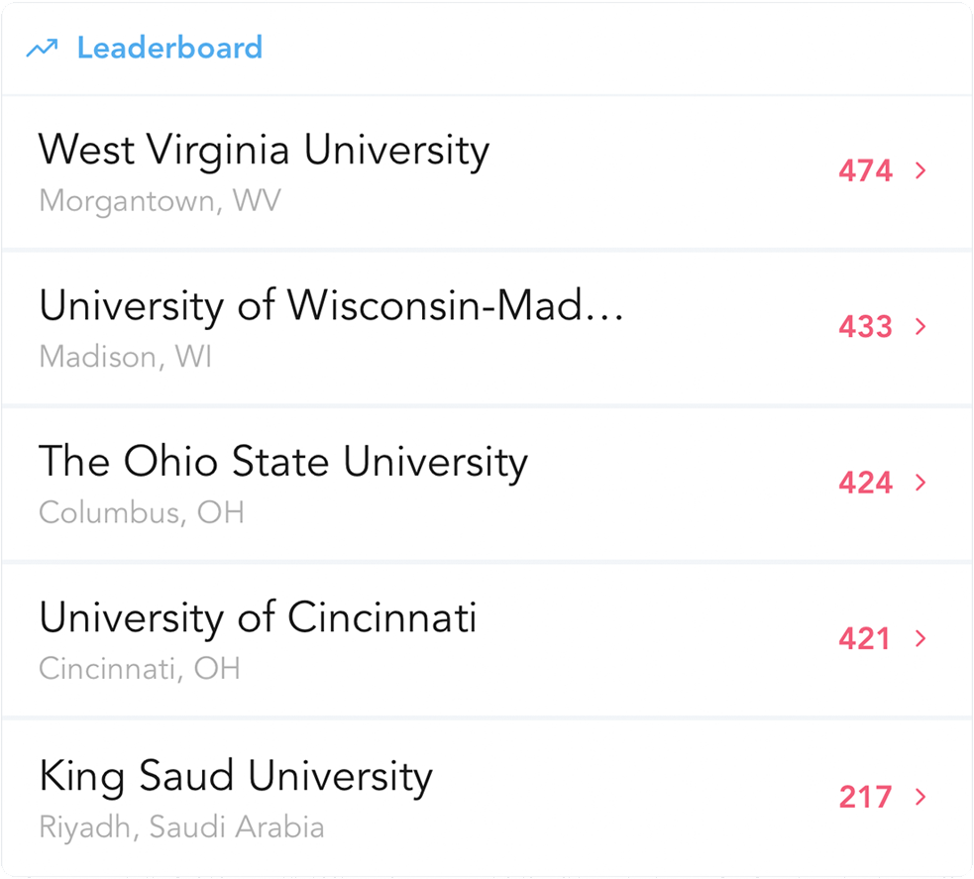Click the 217 score value
The height and width of the screenshot is (879, 974).
pyautogui.click(x=865, y=797)
